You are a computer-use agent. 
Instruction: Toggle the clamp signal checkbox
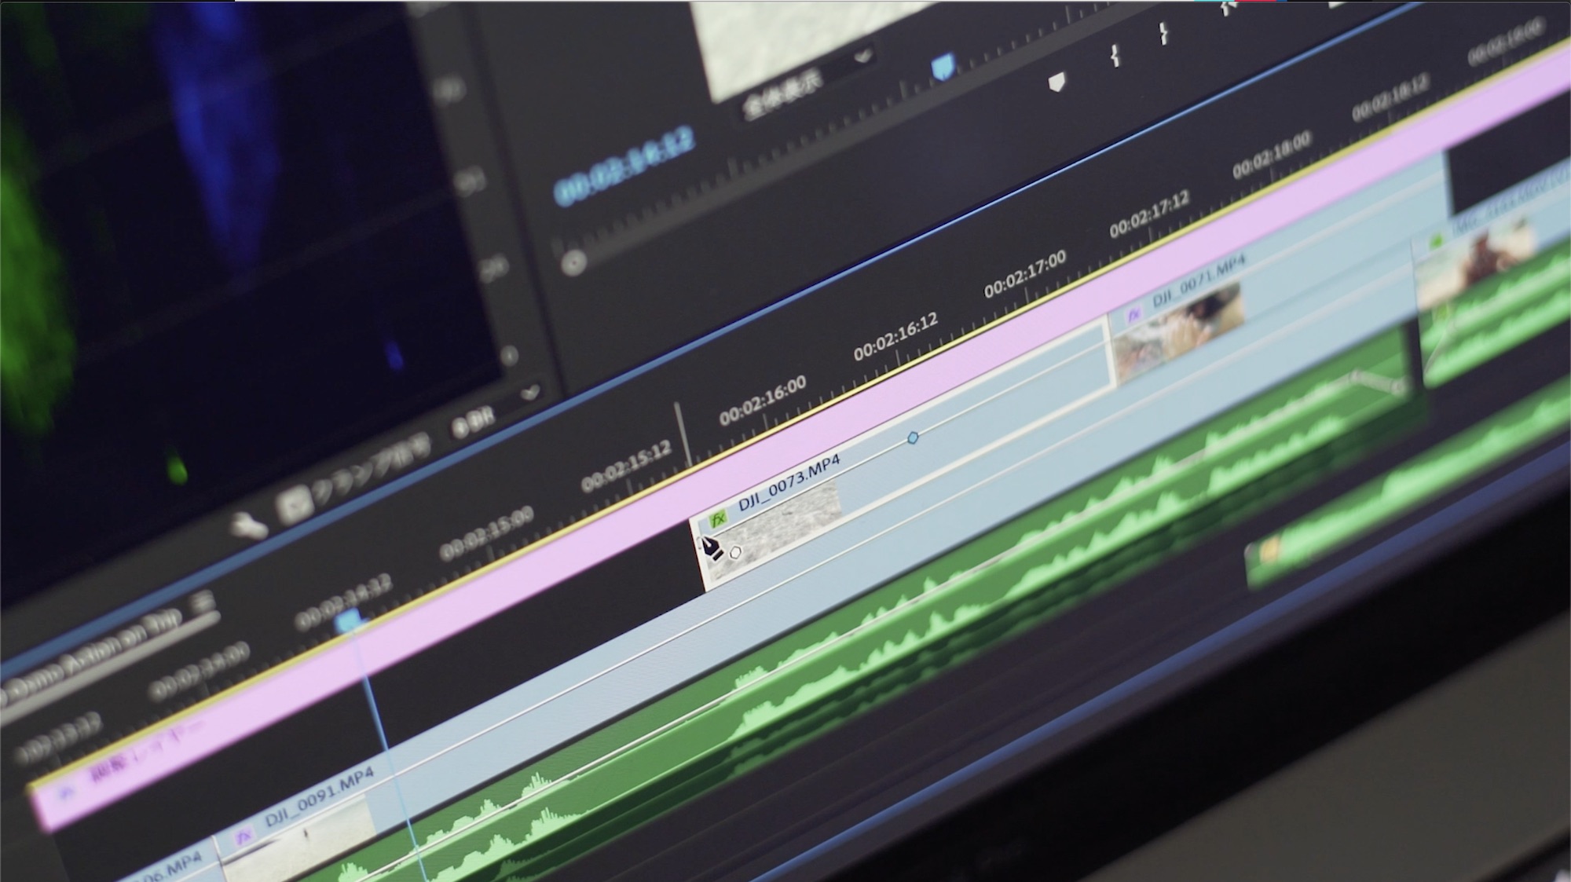click(295, 507)
